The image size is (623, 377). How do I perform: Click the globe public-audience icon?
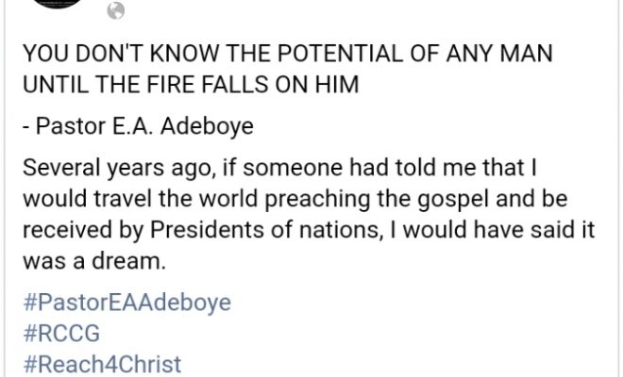point(117,12)
